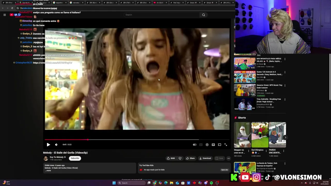Open options for Guess 120 Animals video
331x186 pixels.
285,72
